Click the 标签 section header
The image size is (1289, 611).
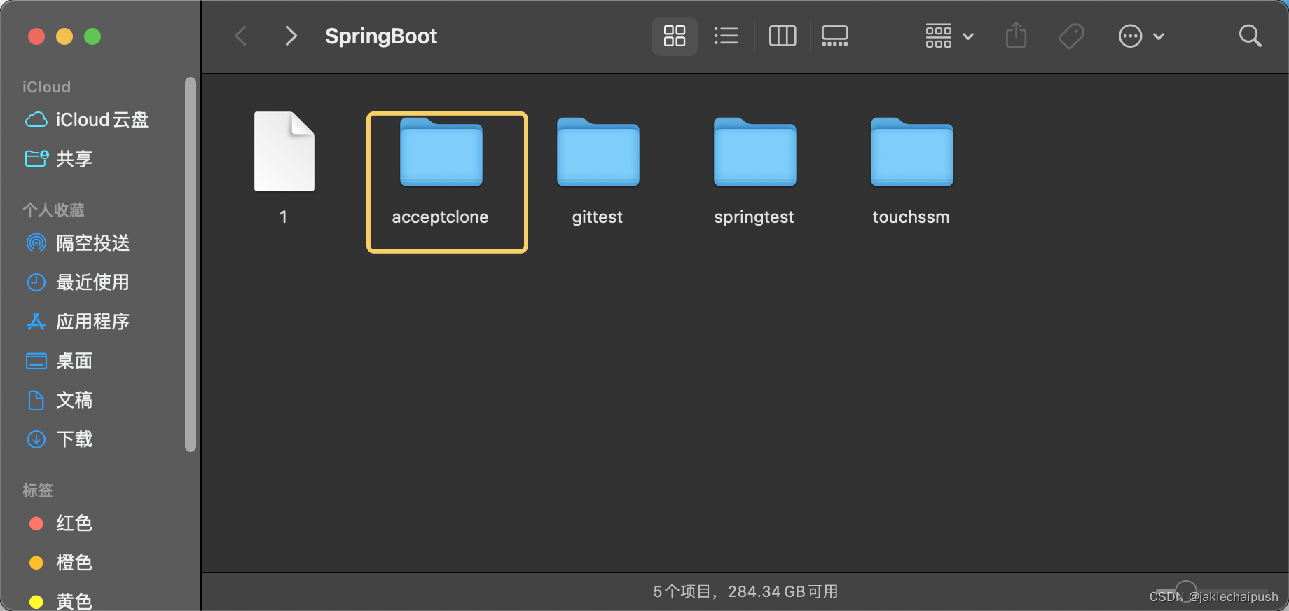(x=38, y=490)
